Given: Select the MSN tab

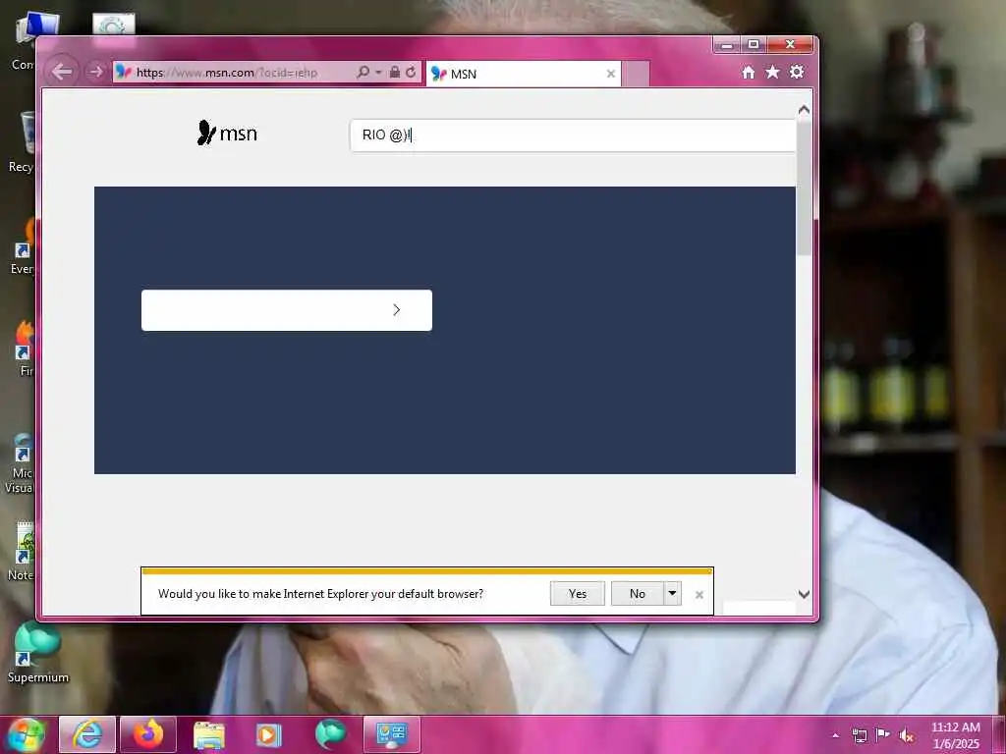Looking at the screenshot, I should [x=524, y=74].
